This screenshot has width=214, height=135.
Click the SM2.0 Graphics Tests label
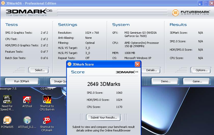[19, 33]
